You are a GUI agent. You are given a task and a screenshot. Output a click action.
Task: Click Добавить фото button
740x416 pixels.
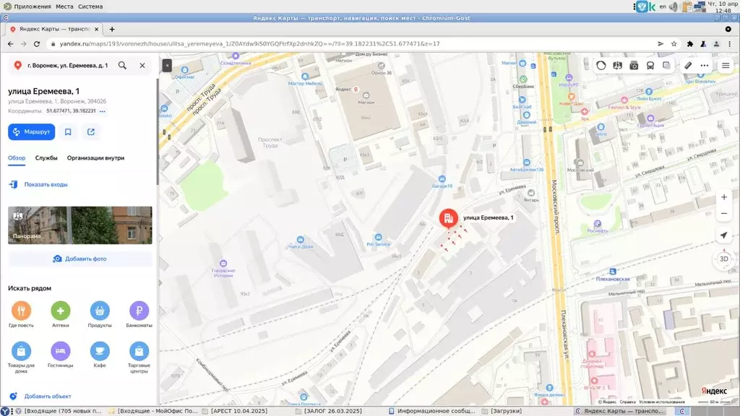[80, 259]
